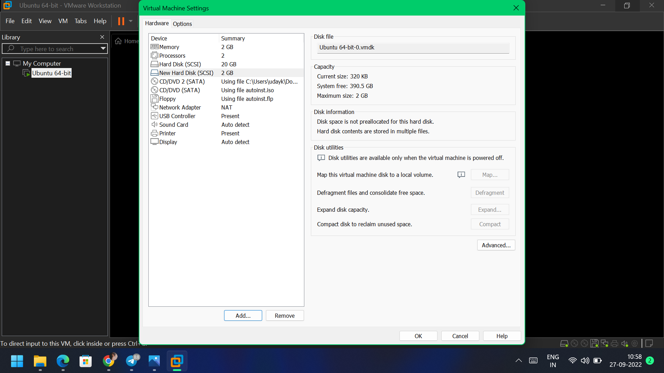Image resolution: width=664 pixels, height=373 pixels.
Task: Click the Defragment button
Action: point(490,192)
